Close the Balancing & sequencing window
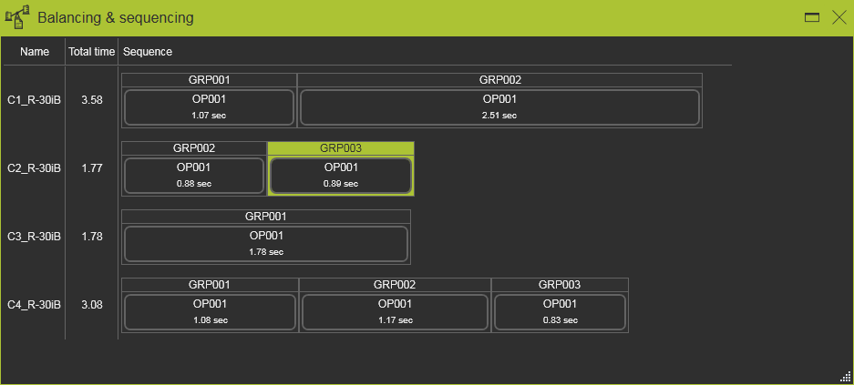The width and height of the screenshot is (854, 385). point(839,17)
